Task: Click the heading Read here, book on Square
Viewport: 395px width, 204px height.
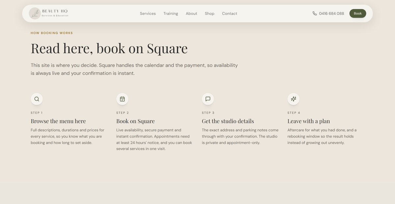Action: tap(109, 48)
